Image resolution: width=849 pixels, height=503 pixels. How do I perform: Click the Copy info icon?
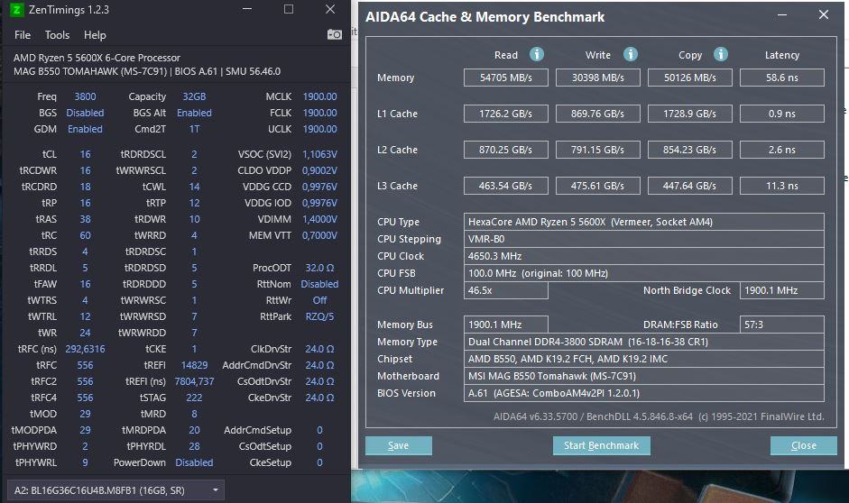coord(720,54)
